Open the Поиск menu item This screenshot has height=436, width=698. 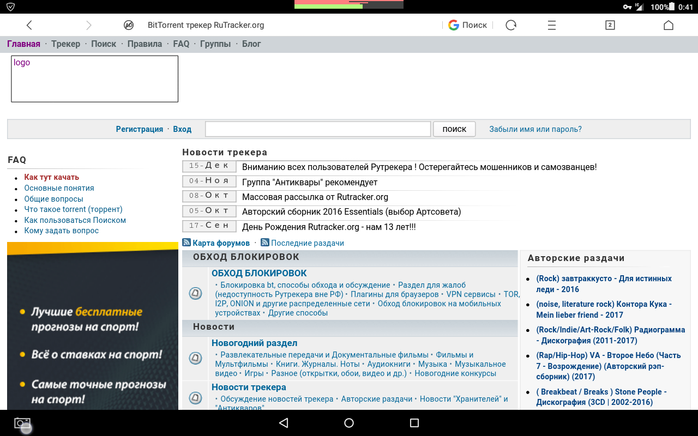click(104, 44)
